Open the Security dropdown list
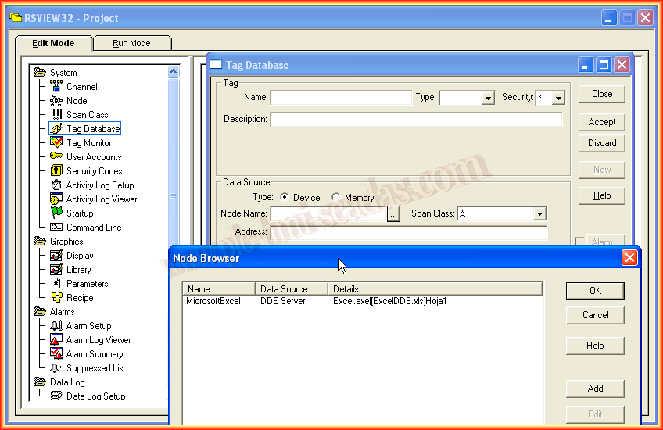The image size is (663, 430). pyautogui.click(x=557, y=99)
